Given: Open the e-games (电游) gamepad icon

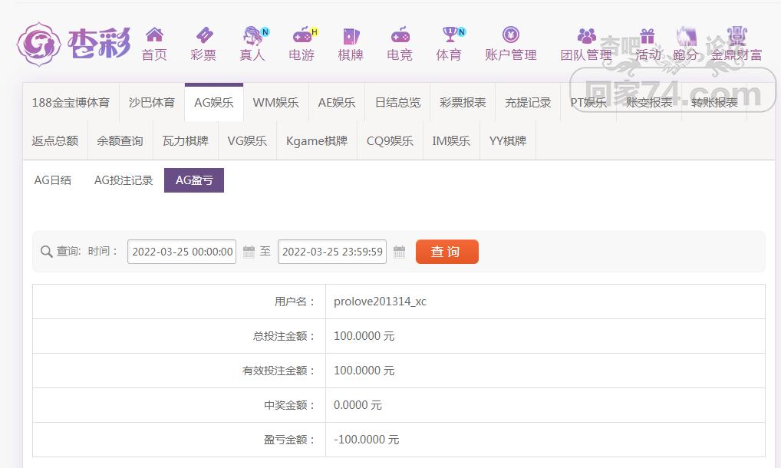Looking at the screenshot, I should point(302,35).
